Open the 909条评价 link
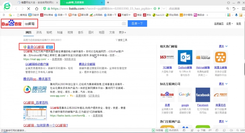This screenshot has height=133, width=245. tap(70, 59)
